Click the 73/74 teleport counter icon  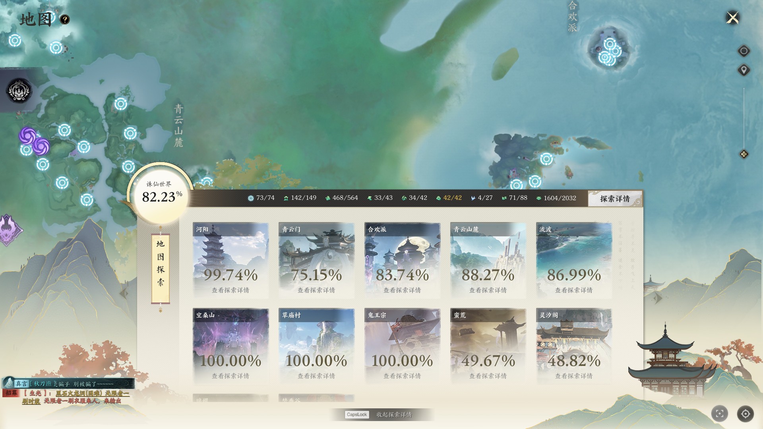[251, 198]
